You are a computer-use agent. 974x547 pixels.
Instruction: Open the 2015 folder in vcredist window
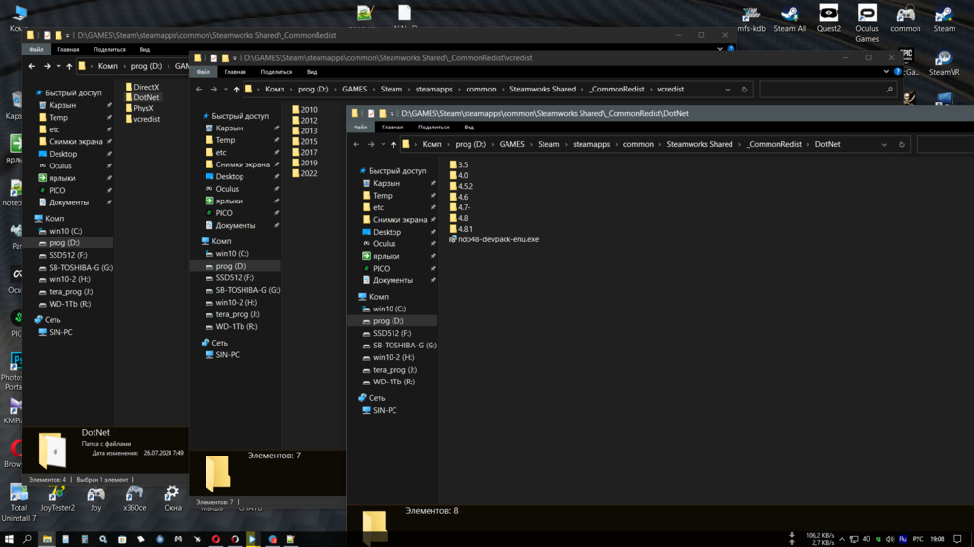point(304,141)
